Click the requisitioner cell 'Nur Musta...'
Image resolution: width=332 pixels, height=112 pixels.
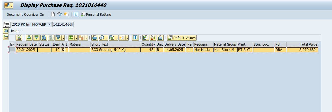[204, 50]
